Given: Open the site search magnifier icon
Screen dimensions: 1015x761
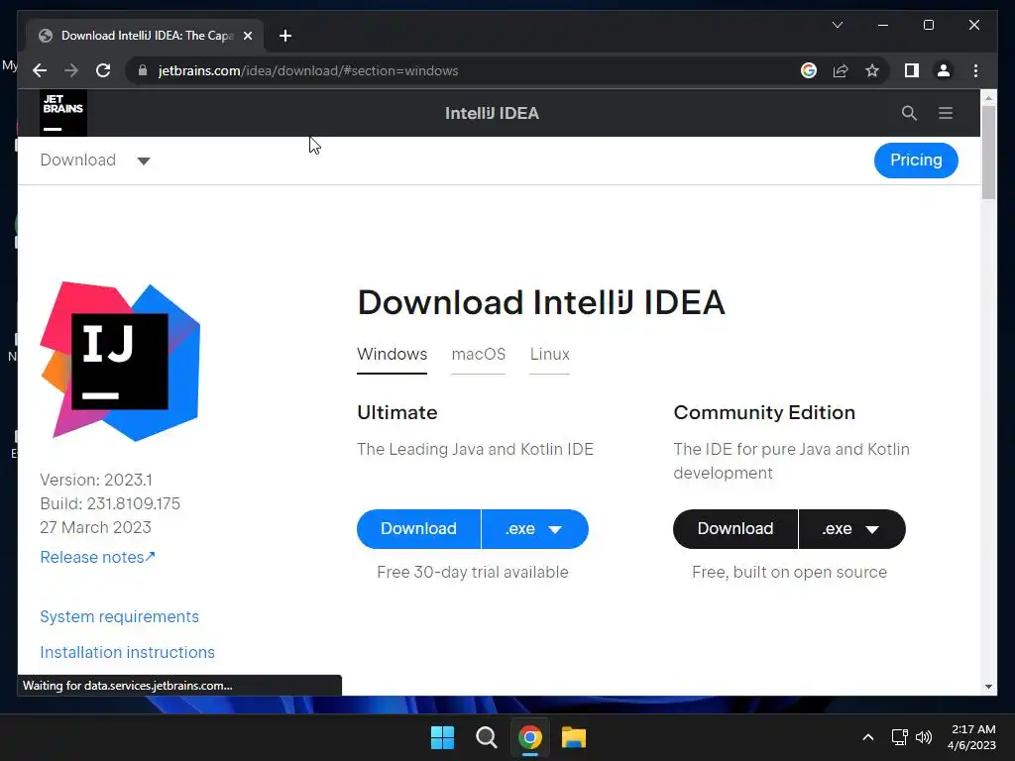Looking at the screenshot, I should click(x=909, y=113).
